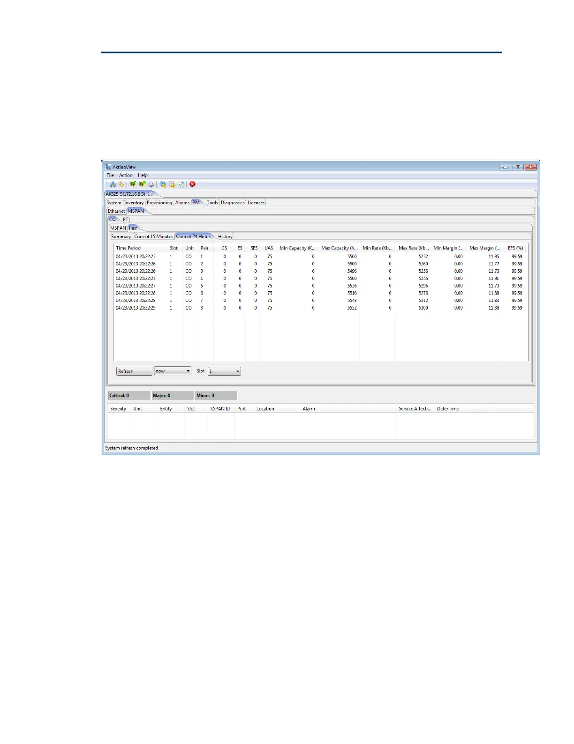This screenshot has width=574, height=744.
Task: Click the gray user toolbar icon
Action: 151,185
